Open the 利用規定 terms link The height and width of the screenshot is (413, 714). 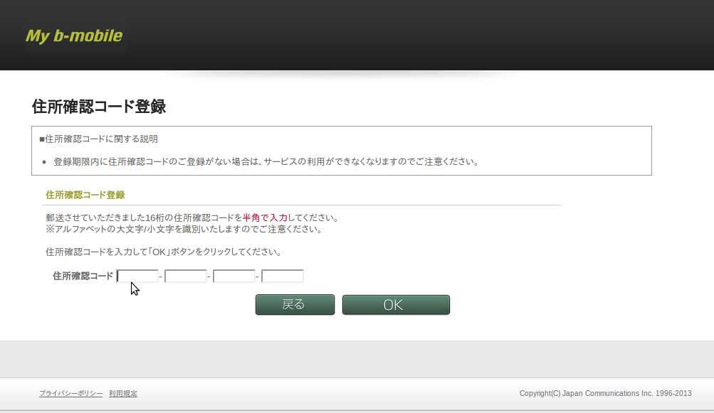pyautogui.click(x=123, y=394)
